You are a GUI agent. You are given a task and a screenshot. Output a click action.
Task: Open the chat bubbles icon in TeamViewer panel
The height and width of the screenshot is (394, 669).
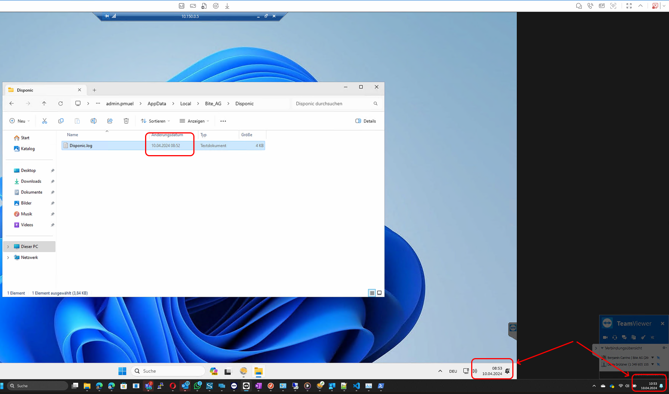[624, 337]
